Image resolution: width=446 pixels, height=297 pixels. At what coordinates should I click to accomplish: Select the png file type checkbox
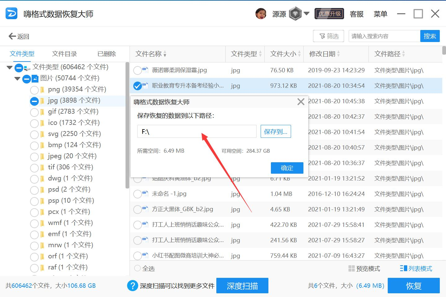[x=34, y=90]
